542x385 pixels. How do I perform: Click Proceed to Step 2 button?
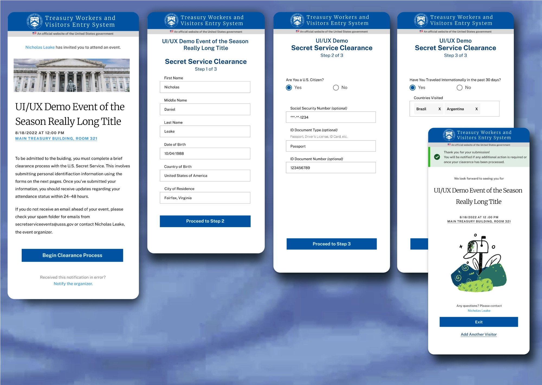[205, 221]
